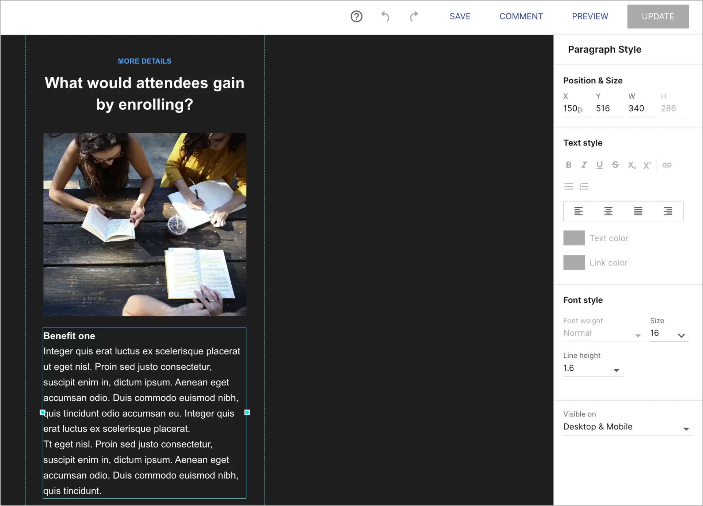Switch to PREVIEW mode

coord(589,16)
